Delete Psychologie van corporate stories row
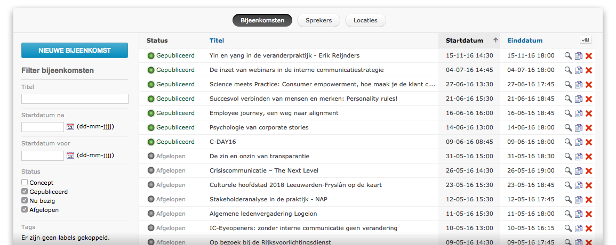This screenshot has height=245, width=616. (588, 128)
